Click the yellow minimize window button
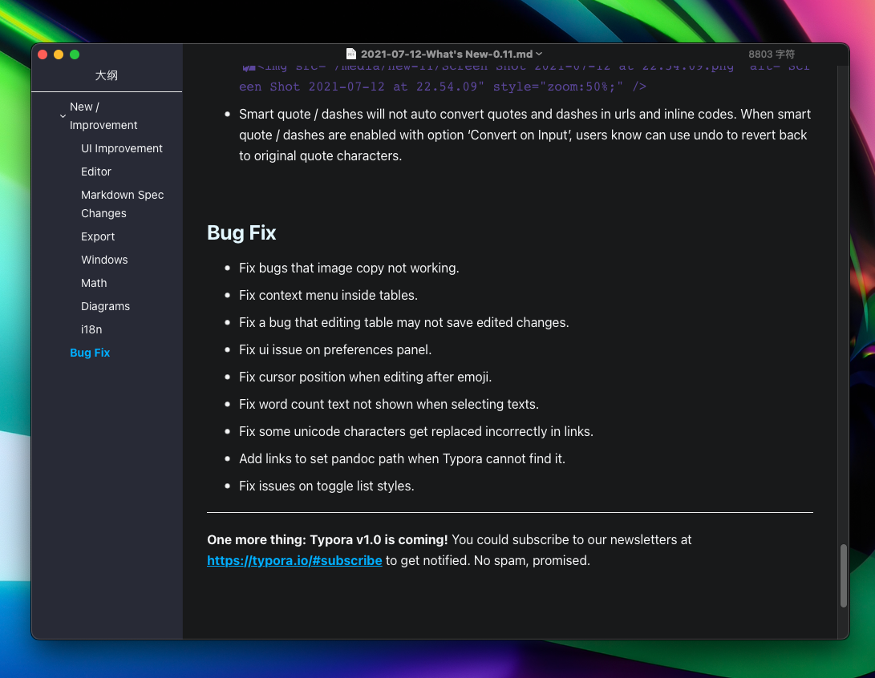Screen dimensions: 875x678 pyautogui.click(x=59, y=54)
